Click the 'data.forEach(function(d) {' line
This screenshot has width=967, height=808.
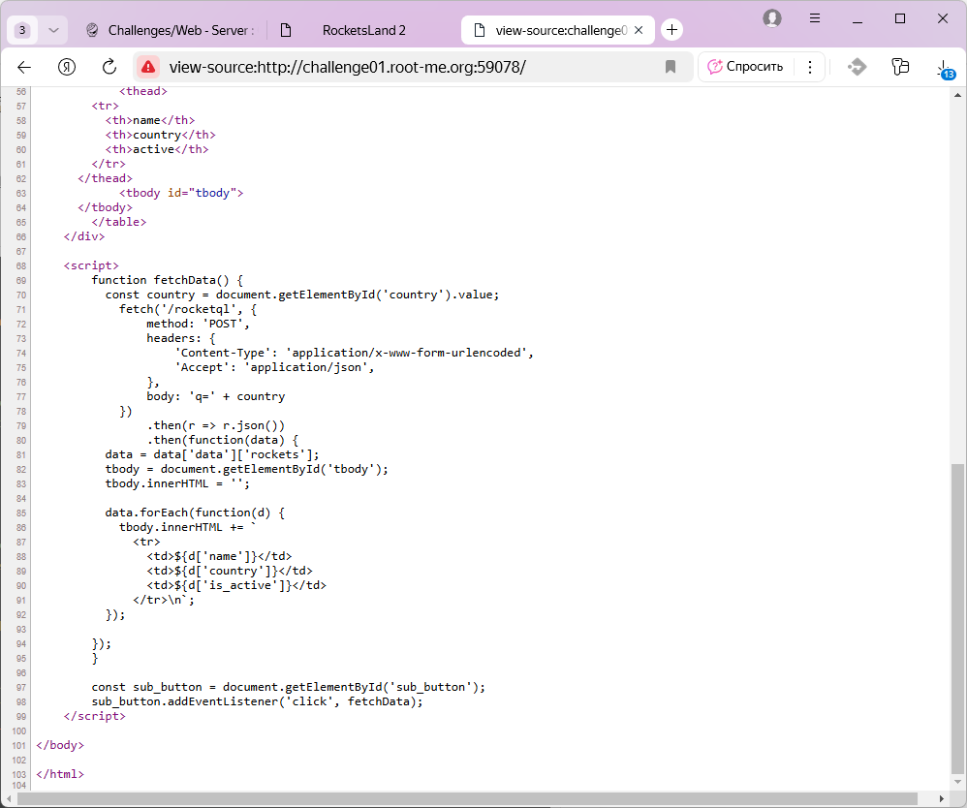(x=195, y=513)
